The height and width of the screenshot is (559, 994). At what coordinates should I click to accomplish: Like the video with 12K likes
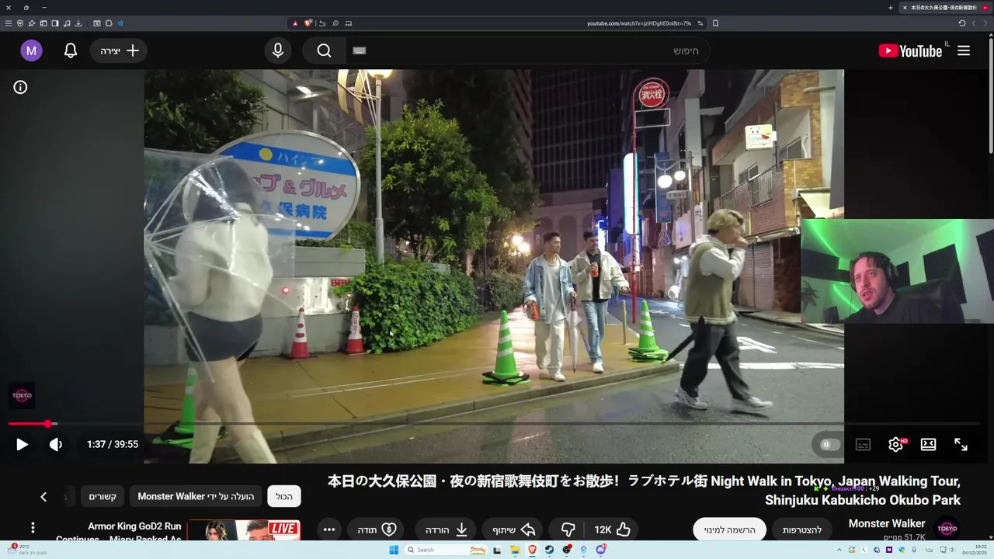click(x=613, y=529)
